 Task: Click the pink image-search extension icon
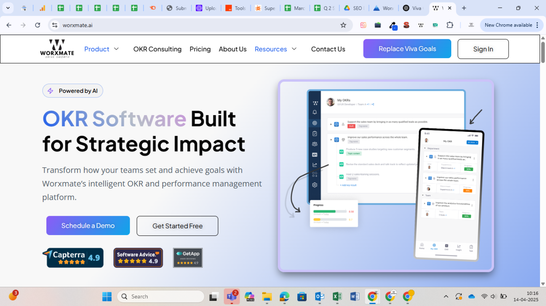363,25
